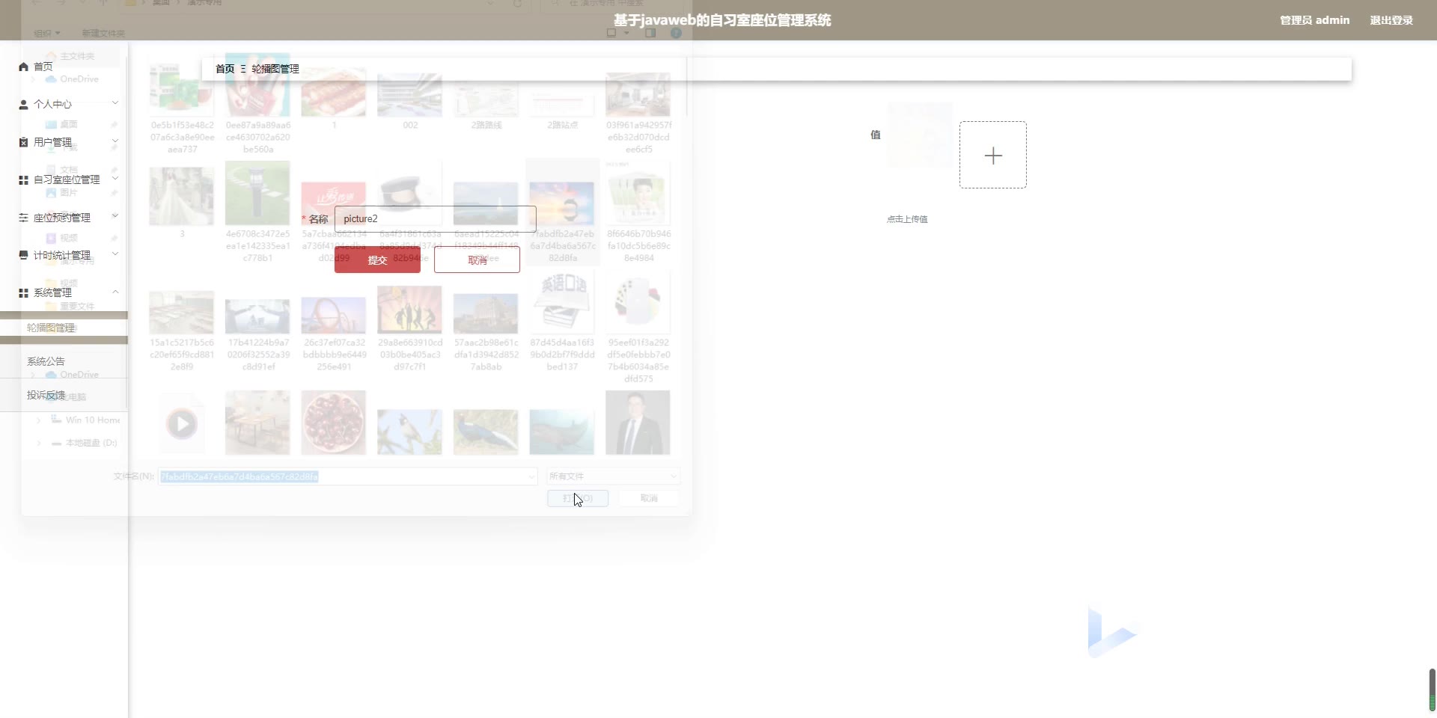Click the sliders icon beside 座位预约管理
The height and width of the screenshot is (718, 1437).
click(23, 218)
